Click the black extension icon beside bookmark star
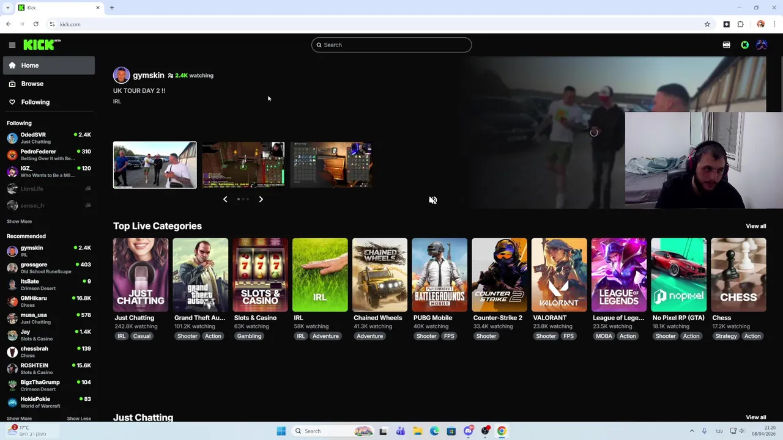783x440 pixels. click(x=726, y=24)
